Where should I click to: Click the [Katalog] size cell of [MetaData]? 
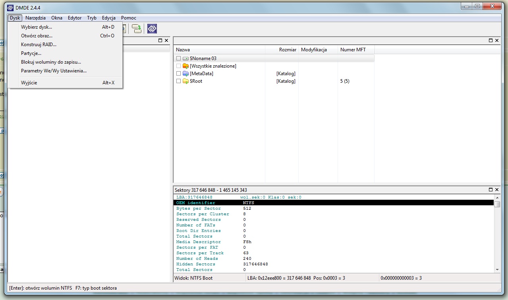pyautogui.click(x=286, y=74)
